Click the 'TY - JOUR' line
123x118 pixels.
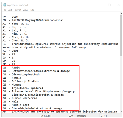tap(10, 17)
